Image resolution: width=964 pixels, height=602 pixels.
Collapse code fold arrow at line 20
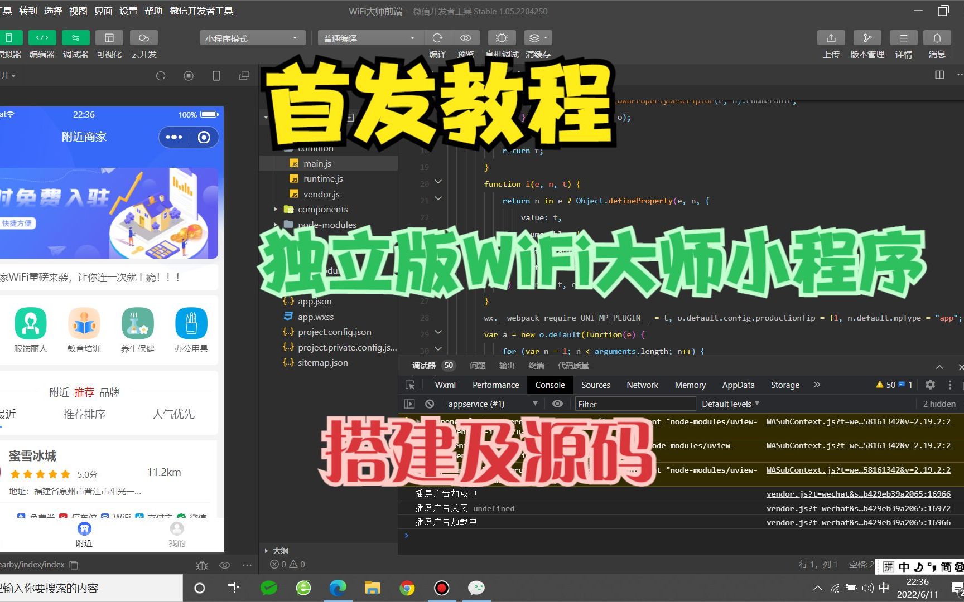click(438, 182)
